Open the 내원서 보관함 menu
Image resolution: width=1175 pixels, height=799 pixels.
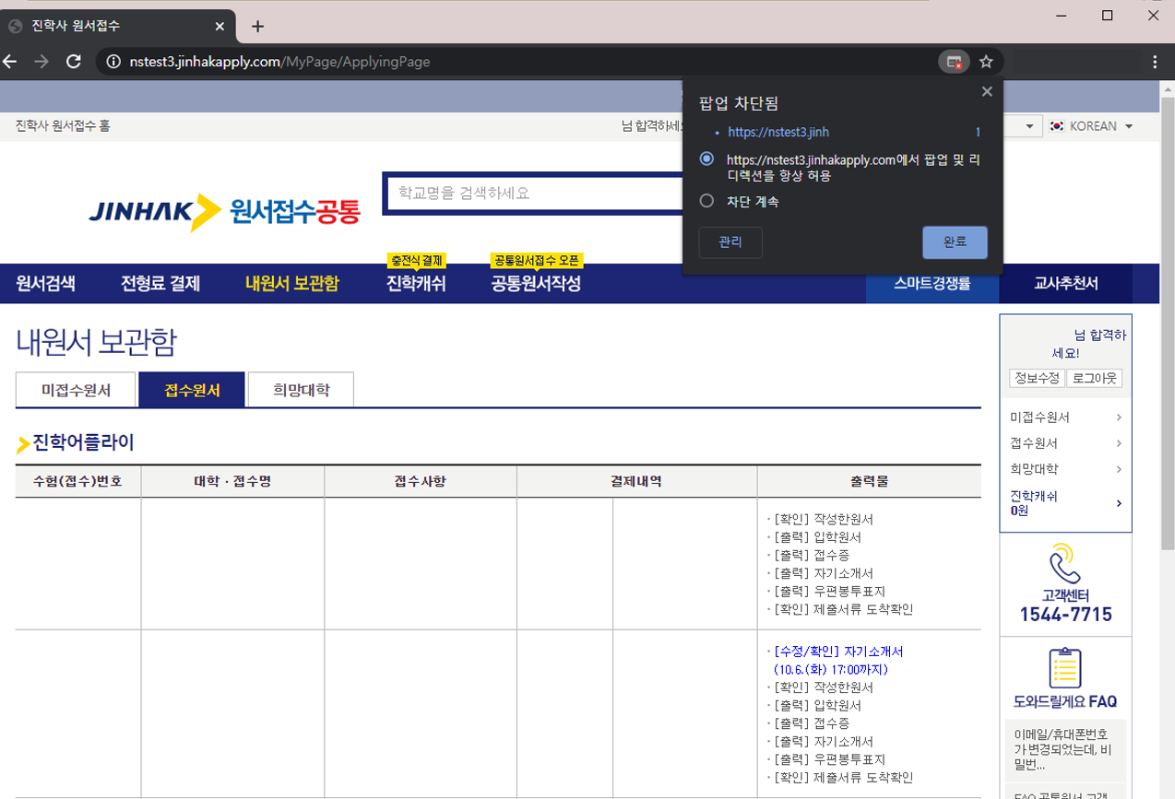pos(291,284)
